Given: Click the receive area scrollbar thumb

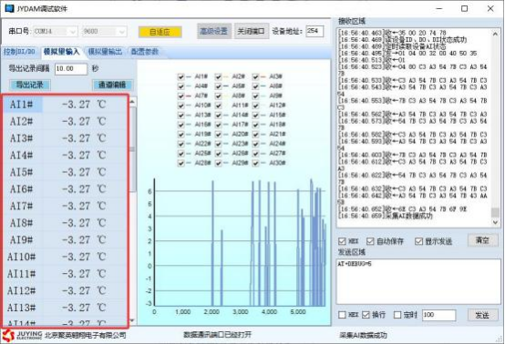Looking at the screenshot, I should click(x=495, y=213).
